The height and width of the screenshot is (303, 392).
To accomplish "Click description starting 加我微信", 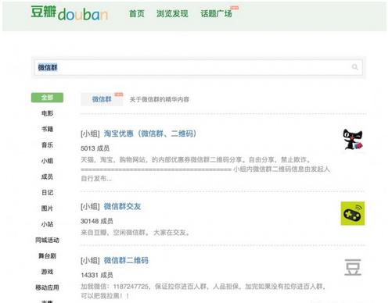I will (203, 291).
